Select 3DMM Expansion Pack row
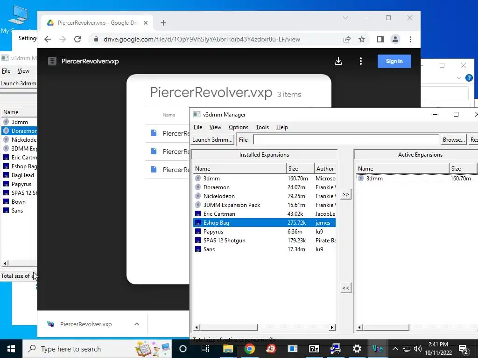 point(265,205)
